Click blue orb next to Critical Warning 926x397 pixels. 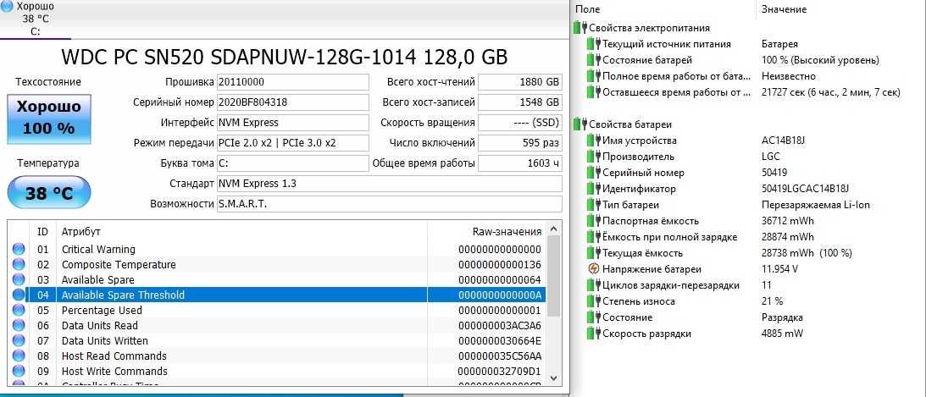pos(19,250)
